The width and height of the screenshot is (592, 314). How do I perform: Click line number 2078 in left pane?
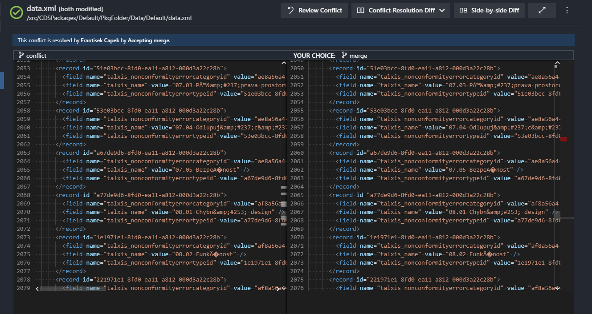(x=23, y=280)
